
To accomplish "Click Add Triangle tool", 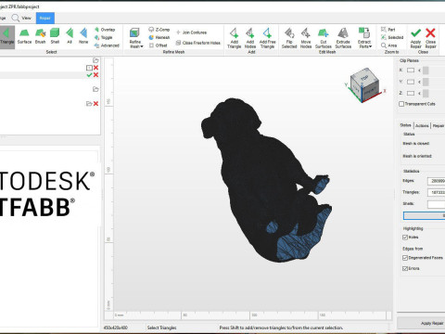I will click(x=234, y=38).
